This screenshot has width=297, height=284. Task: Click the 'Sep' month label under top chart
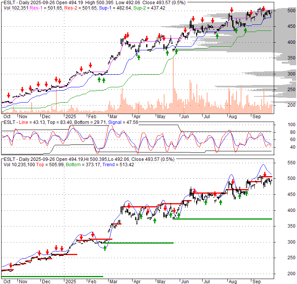(257, 117)
